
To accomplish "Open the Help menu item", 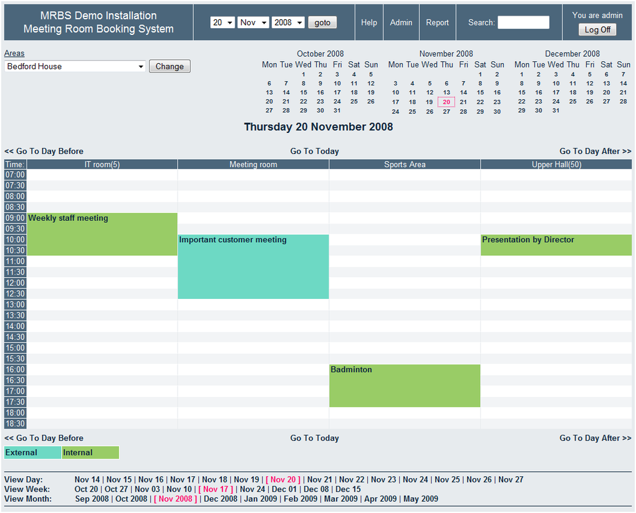I will [x=369, y=22].
